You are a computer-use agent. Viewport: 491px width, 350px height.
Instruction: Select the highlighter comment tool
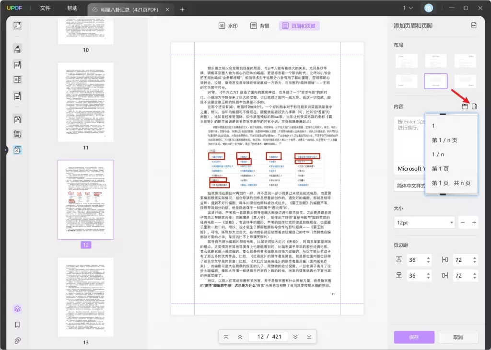coord(17,48)
